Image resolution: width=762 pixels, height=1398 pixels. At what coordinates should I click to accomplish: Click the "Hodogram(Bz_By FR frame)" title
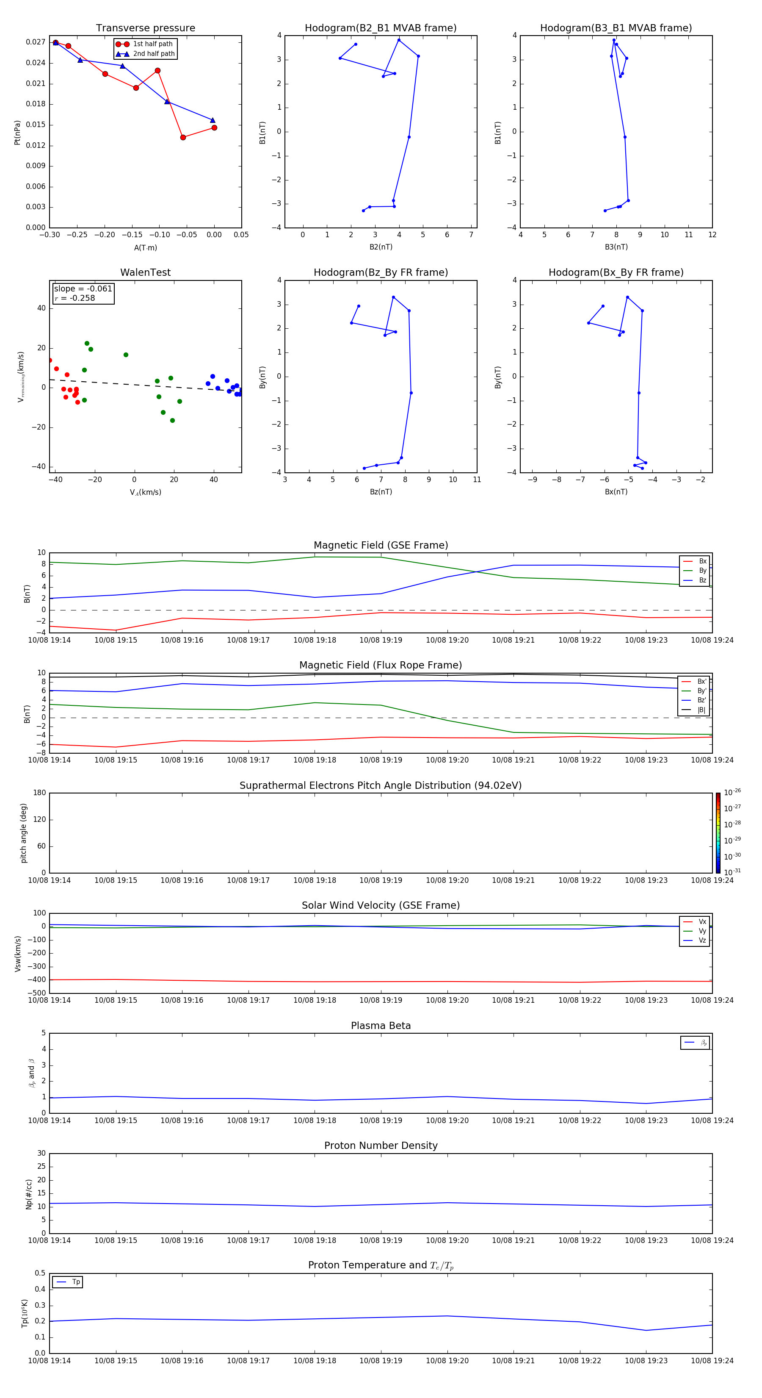[x=381, y=272]
